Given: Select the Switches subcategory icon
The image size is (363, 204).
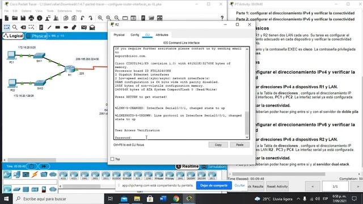Looking at the screenshot, I should [16, 189].
